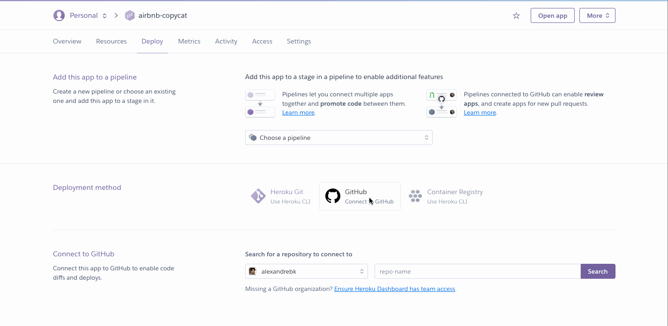Open the alexandrebk GitHub account dropdown

point(307,271)
